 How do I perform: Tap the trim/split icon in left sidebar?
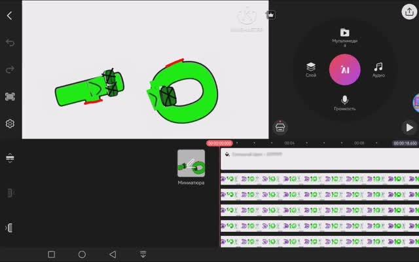10,193
